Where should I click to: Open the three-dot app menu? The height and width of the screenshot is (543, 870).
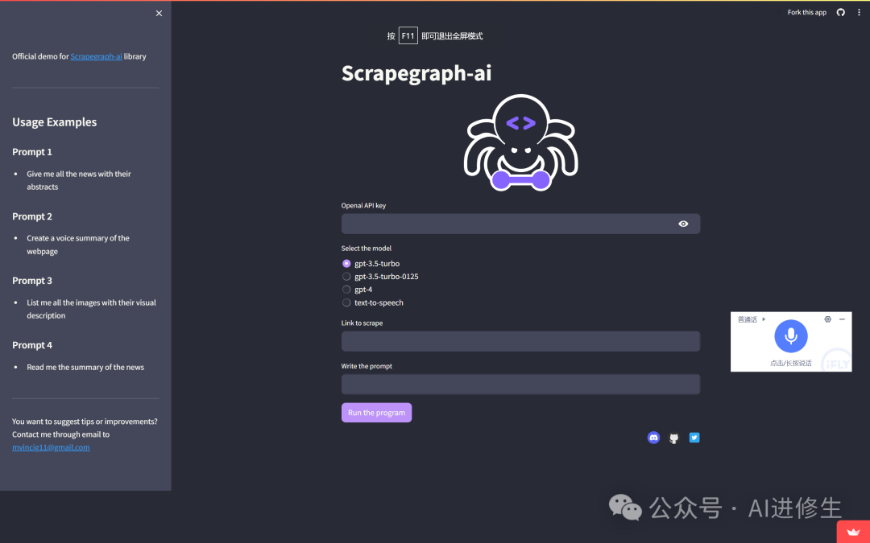point(859,12)
